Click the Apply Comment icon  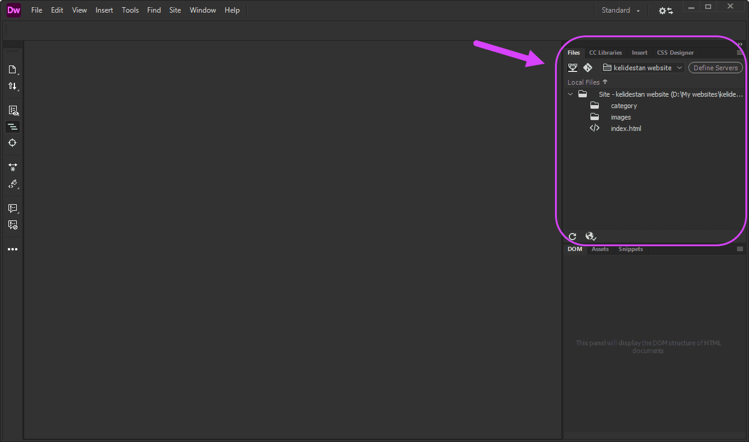click(13, 208)
